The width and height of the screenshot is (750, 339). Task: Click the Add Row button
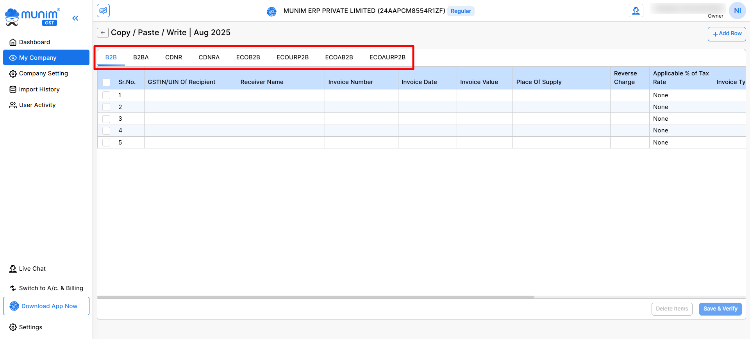[727, 34]
